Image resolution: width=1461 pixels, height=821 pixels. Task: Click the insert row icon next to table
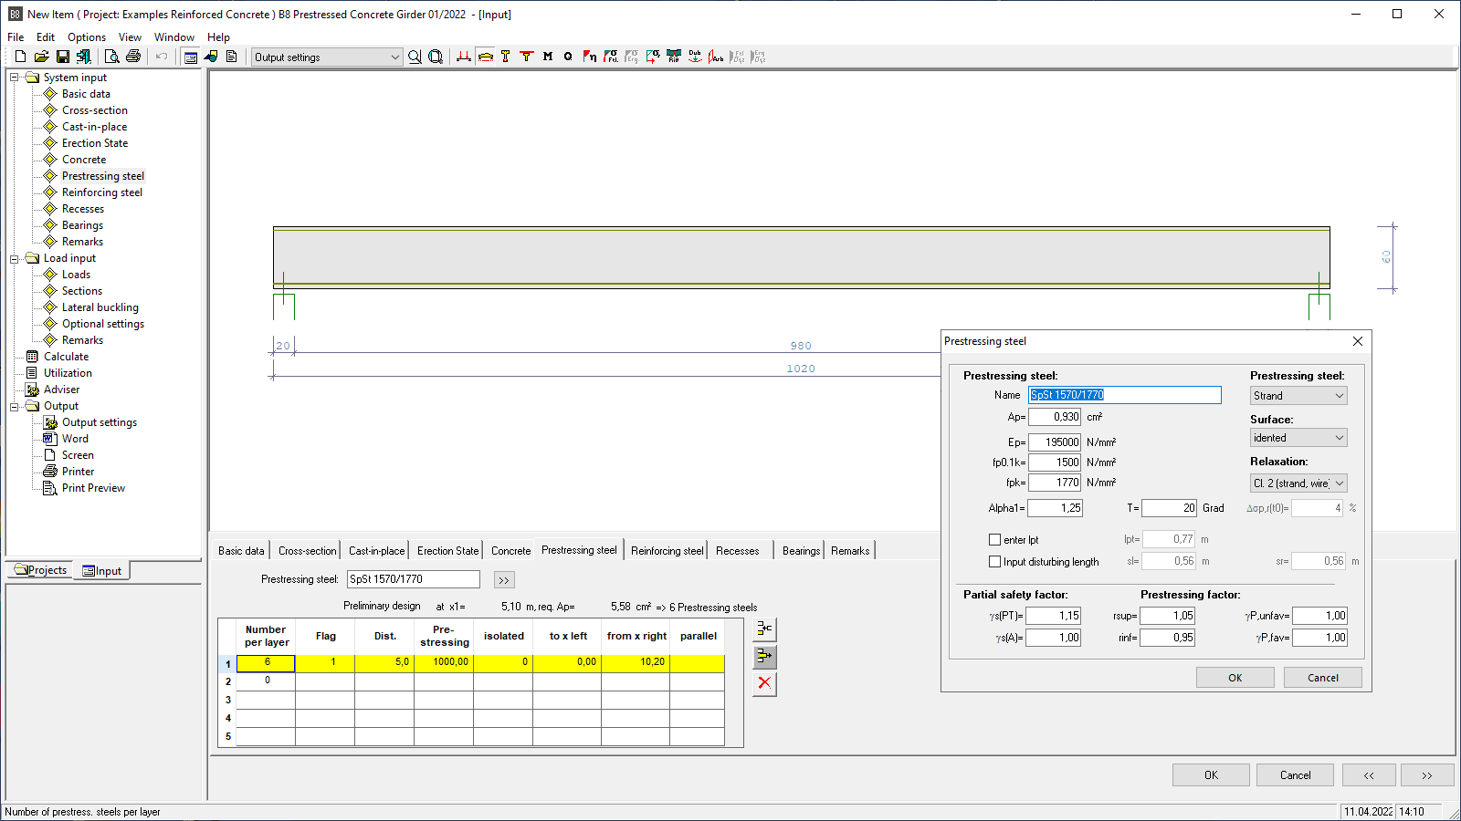click(764, 629)
